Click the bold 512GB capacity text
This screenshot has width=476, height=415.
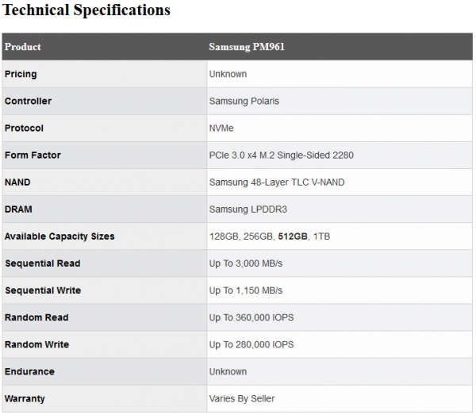pyautogui.click(x=293, y=236)
